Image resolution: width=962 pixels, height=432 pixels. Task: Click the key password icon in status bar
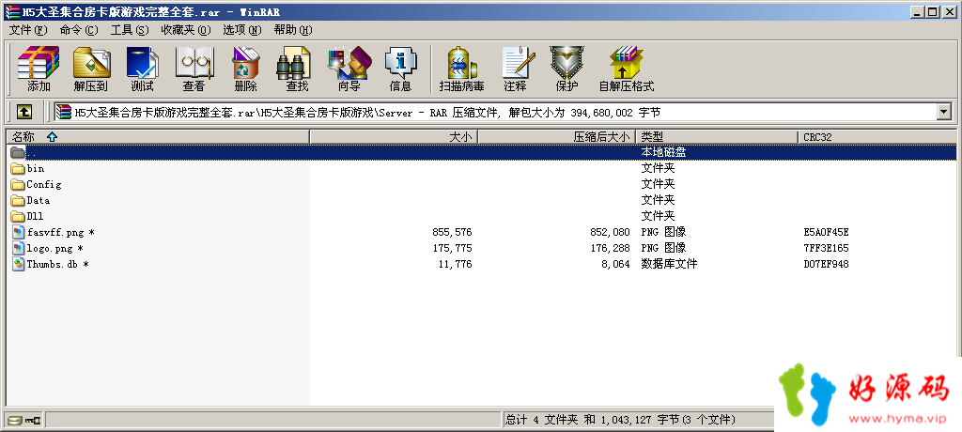[33, 421]
